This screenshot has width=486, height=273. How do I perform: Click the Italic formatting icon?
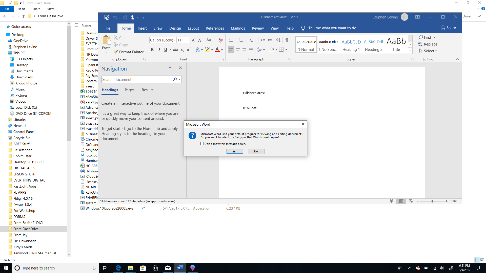(x=159, y=50)
